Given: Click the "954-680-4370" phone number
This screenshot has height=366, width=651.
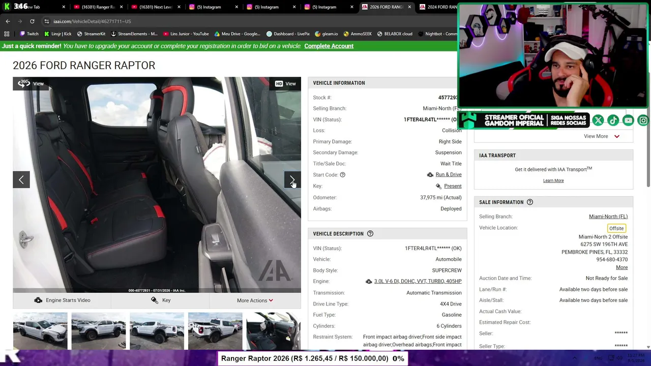Looking at the screenshot, I should point(612,260).
